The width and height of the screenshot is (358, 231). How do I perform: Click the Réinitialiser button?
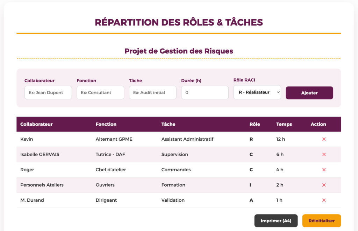(x=321, y=221)
